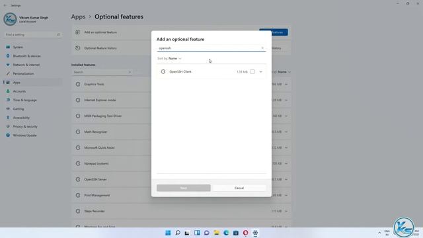Expand the Notepad (system) chevron
This screenshot has height=238, width=423.
[x=286, y=163]
